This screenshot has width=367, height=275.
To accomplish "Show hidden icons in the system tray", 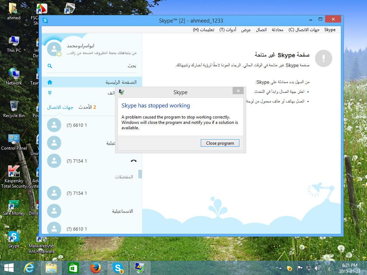I will pyautogui.click(x=280, y=268).
